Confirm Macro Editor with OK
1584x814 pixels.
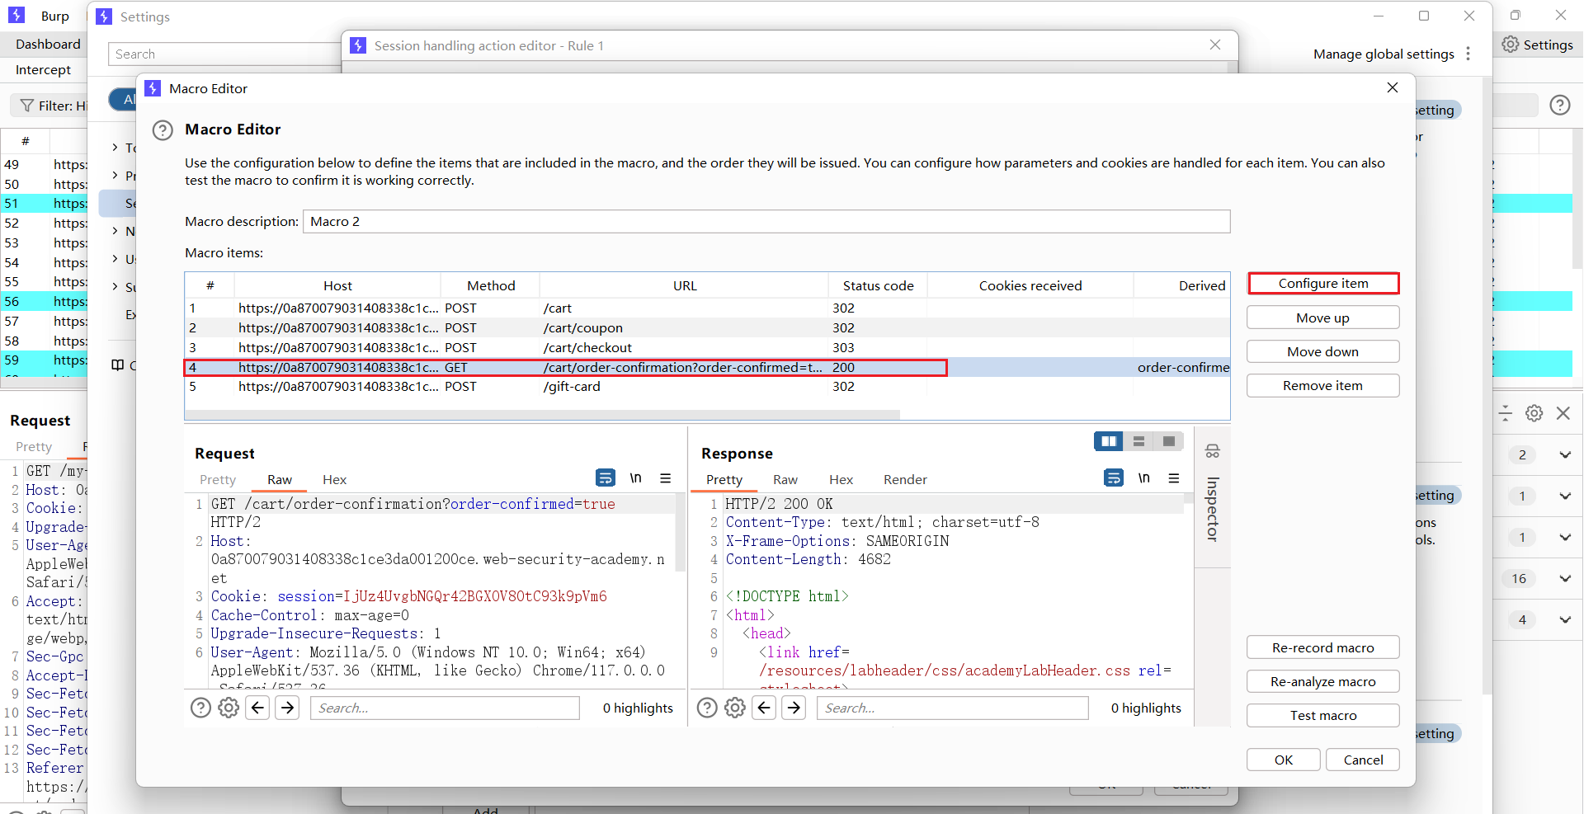coord(1283,760)
